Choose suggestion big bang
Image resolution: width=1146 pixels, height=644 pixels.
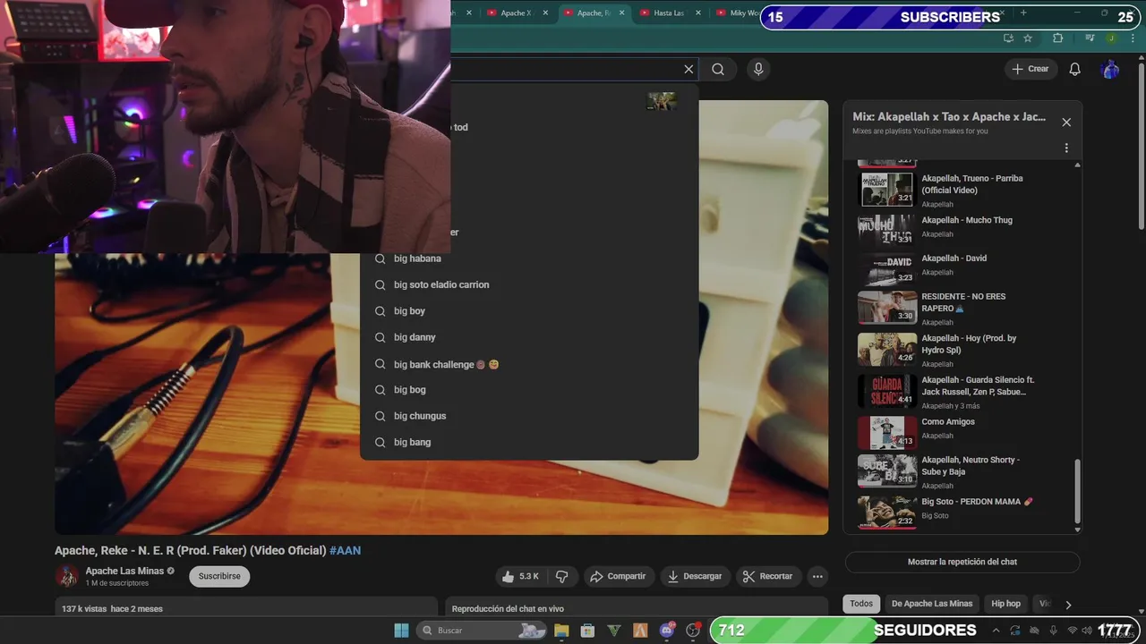[x=529, y=442]
